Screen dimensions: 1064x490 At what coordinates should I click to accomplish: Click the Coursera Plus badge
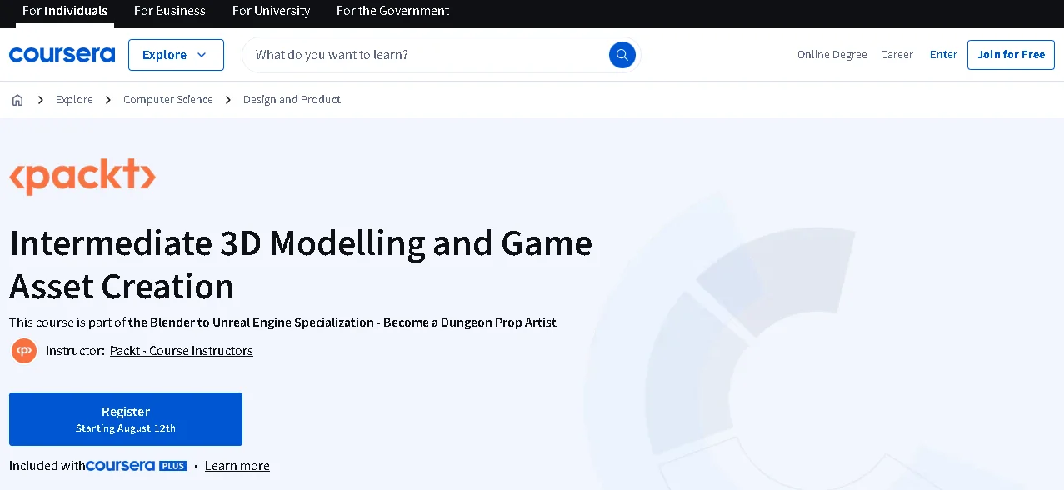click(x=136, y=465)
